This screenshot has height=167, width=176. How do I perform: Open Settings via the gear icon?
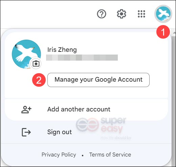click(x=122, y=14)
